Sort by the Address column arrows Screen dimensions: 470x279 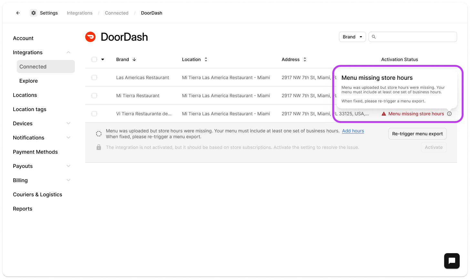click(305, 59)
